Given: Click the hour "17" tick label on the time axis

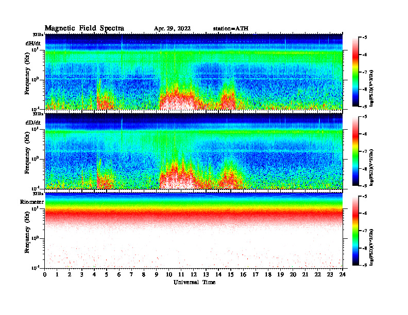Looking at the screenshot, I should [256, 274].
